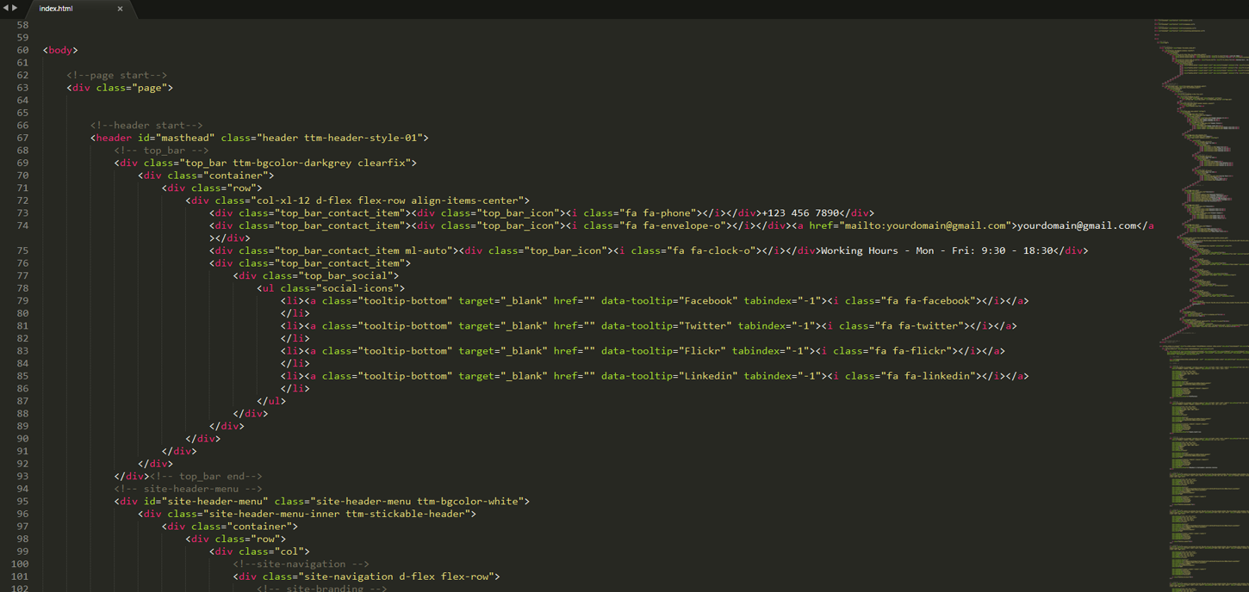1249x592 pixels.
Task: Click the "top_bar" comment on line 68
Action: pos(161,150)
